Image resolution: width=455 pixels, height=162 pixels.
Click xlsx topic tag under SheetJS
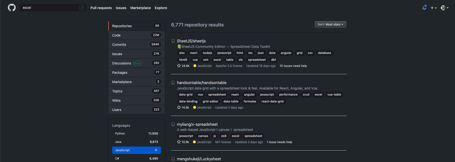(182, 53)
